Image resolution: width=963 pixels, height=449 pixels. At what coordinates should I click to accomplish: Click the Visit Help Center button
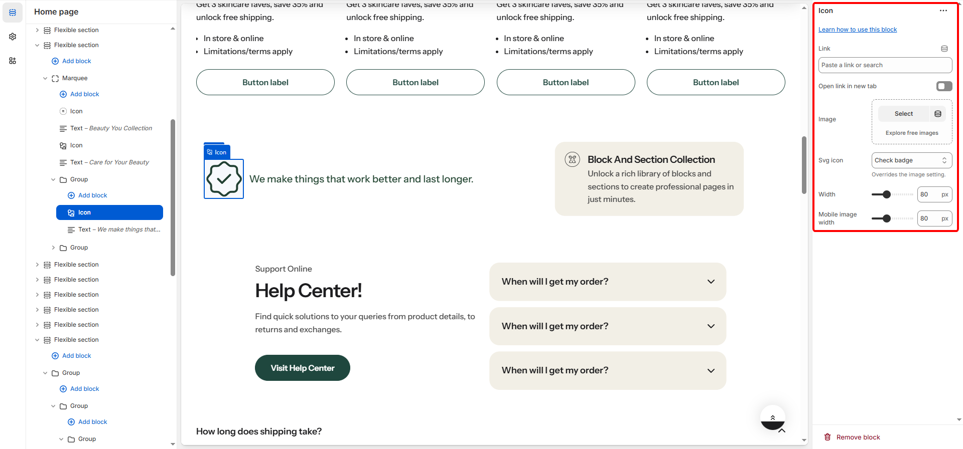[x=302, y=368]
